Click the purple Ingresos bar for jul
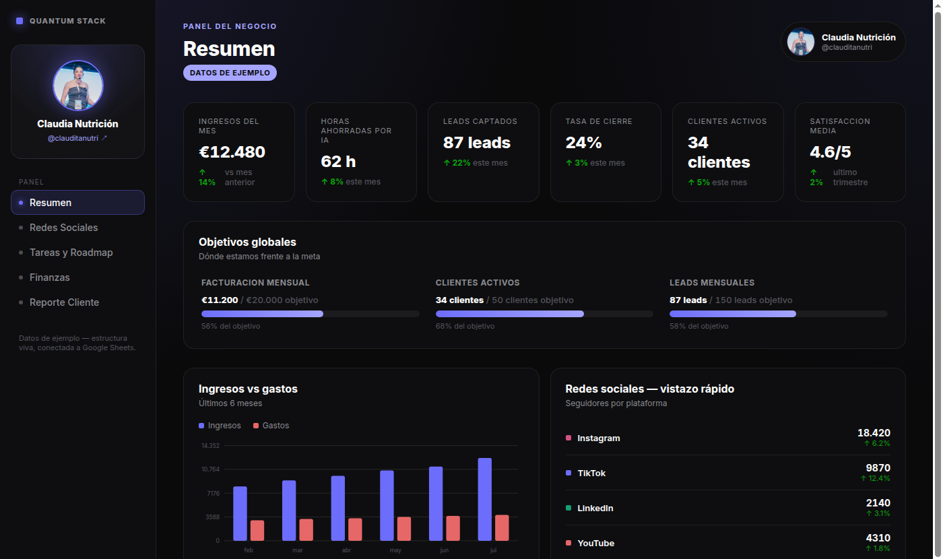The width and height of the screenshot is (943, 559). tap(485, 499)
